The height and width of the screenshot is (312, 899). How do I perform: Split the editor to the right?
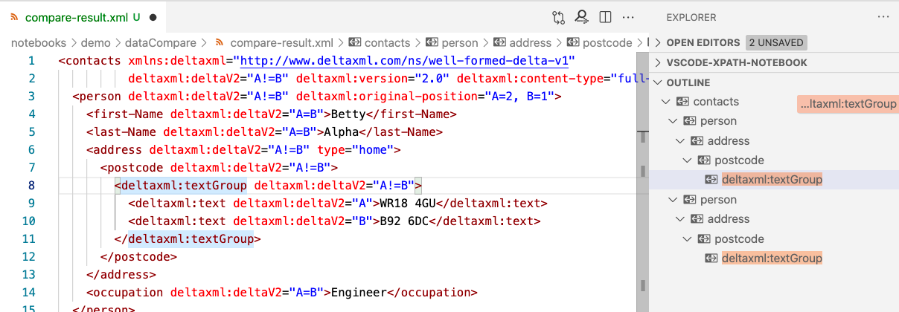click(x=605, y=16)
